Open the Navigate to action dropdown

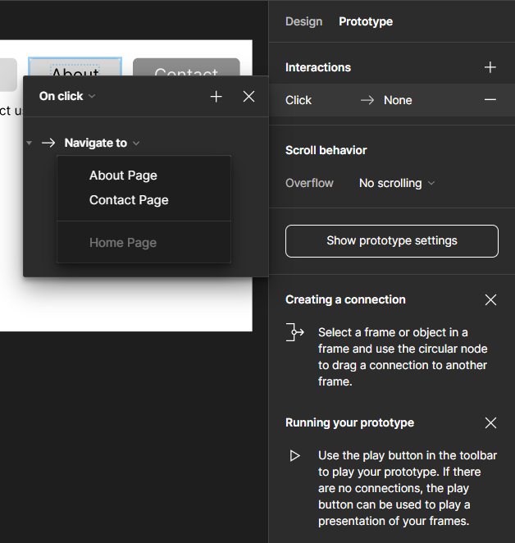102,143
